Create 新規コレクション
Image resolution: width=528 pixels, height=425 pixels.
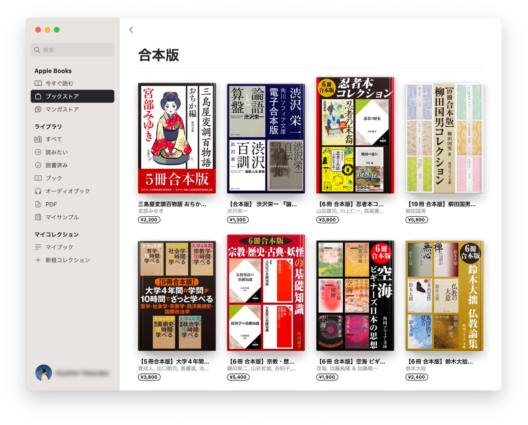(x=68, y=260)
